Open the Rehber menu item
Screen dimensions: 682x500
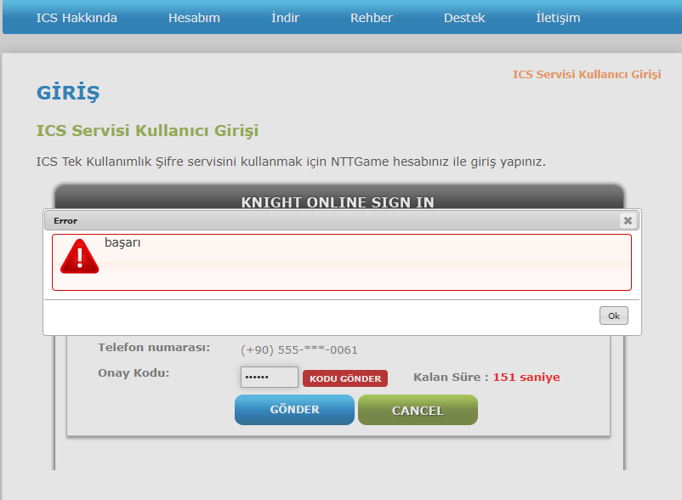pyautogui.click(x=372, y=18)
